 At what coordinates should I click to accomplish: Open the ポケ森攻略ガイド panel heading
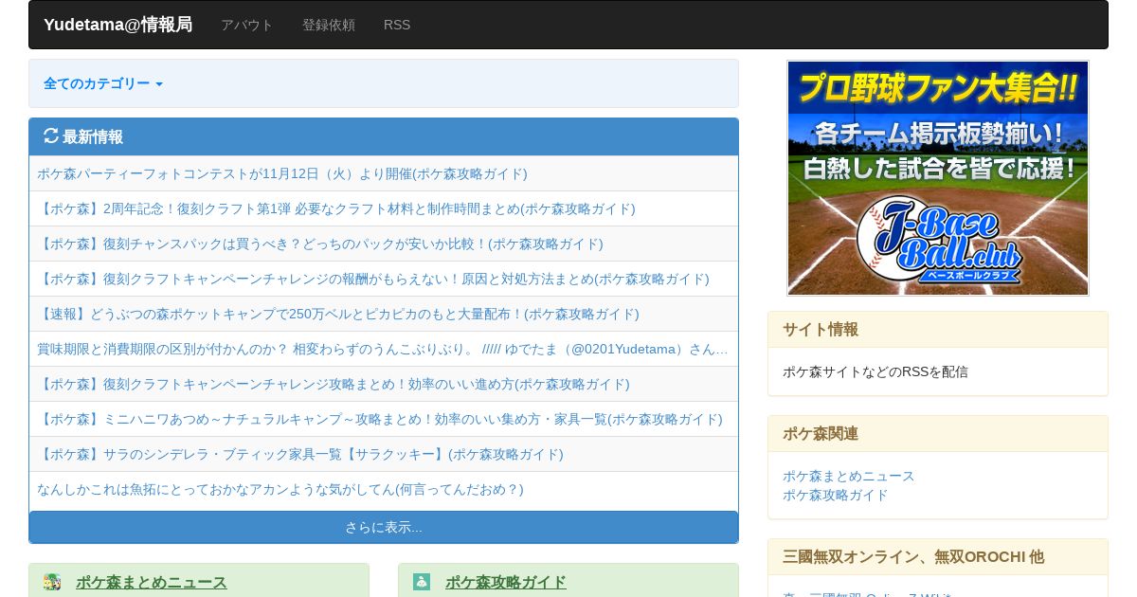[x=506, y=582]
